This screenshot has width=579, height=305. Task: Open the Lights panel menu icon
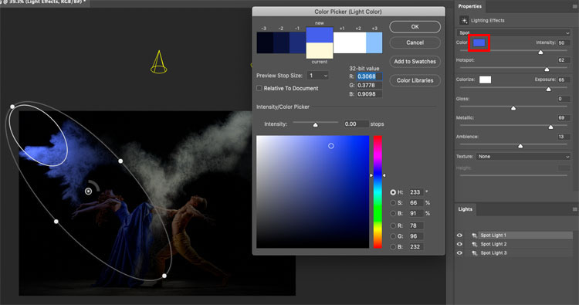pyautogui.click(x=574, y=209)
